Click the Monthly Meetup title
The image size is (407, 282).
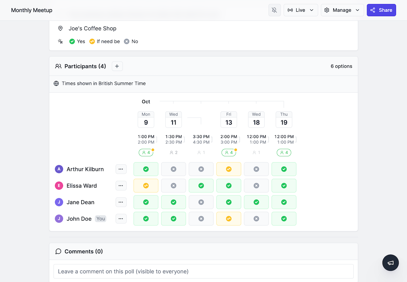pyautogui.click(x=32, y=10)
